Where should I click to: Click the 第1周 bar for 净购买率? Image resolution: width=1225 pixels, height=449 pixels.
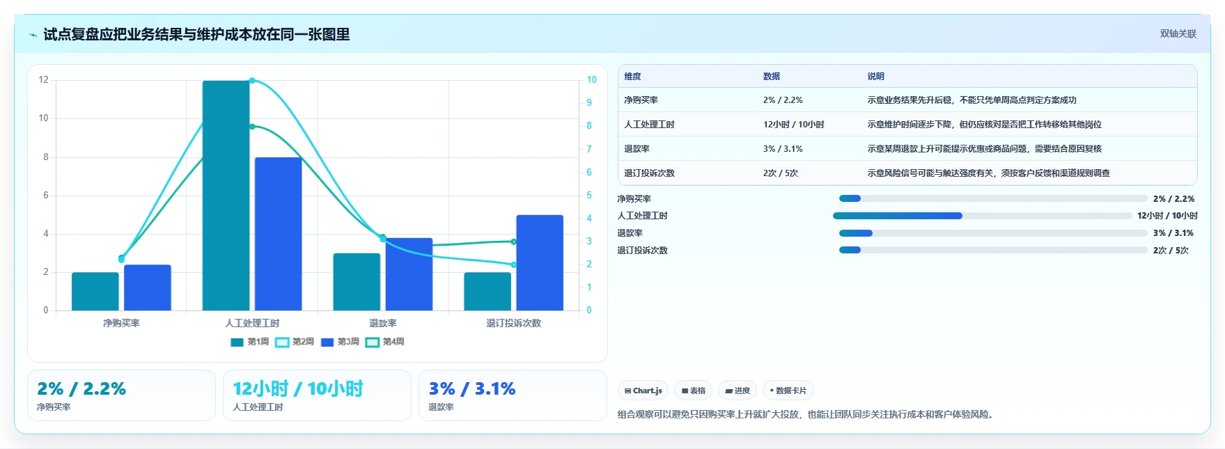(x=95, y=291)
